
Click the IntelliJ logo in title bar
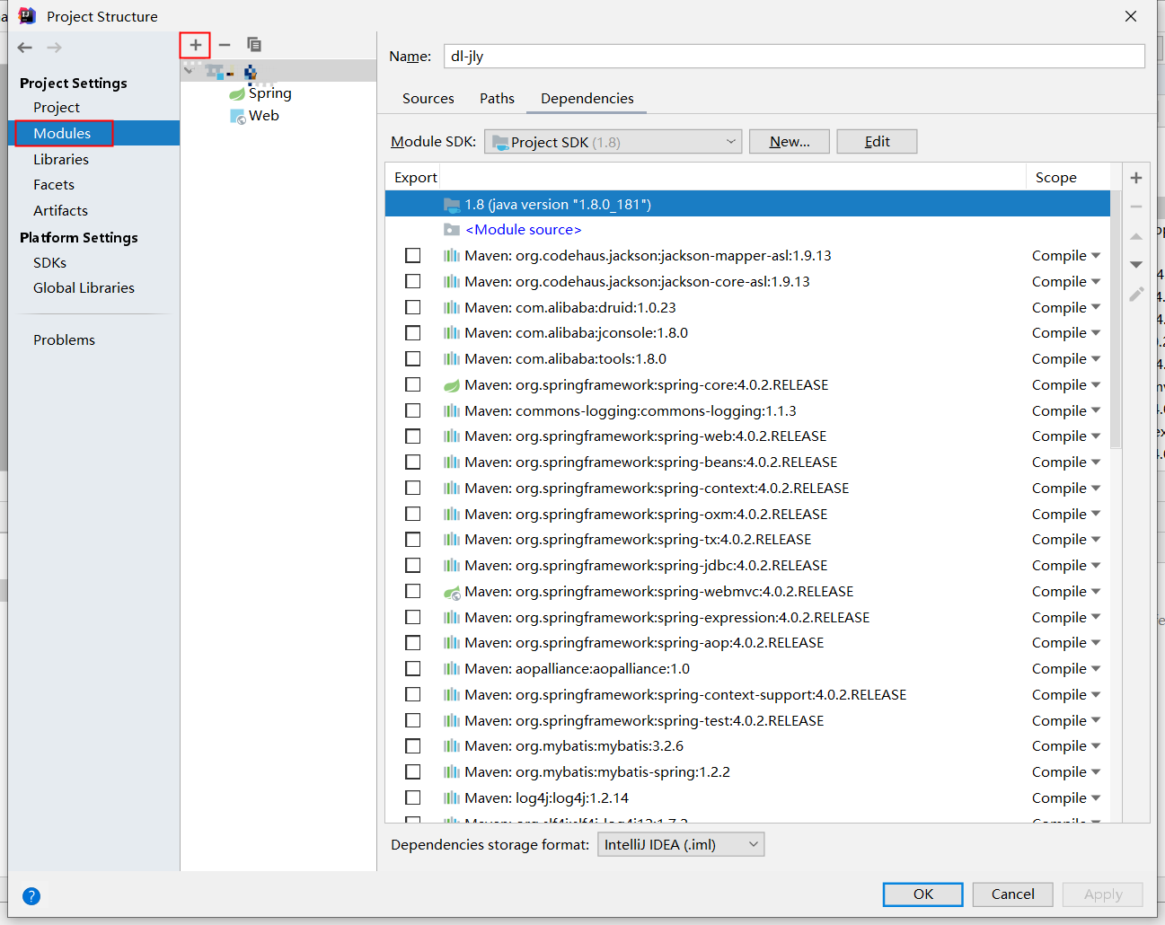[x=28, y=15]
